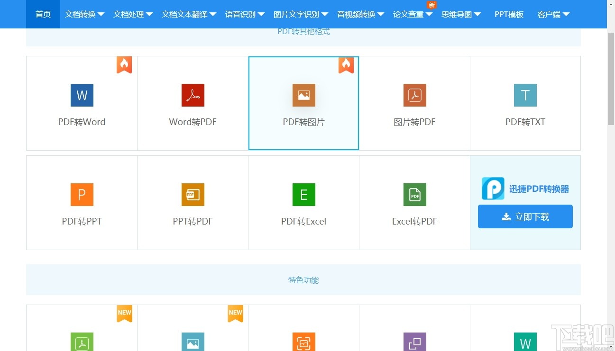The image size is (615, 351).
Task: Expand the 文档转换 dropdown menu
Action: click(84, 14)
